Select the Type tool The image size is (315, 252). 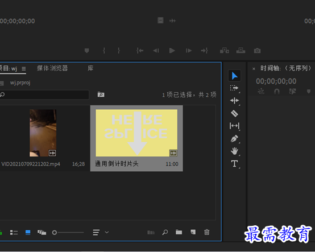[234, 164]
